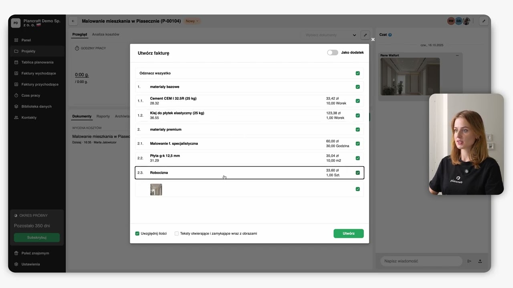Click the Subskrybuj button

pyautogui.click(x=37, y=238)
